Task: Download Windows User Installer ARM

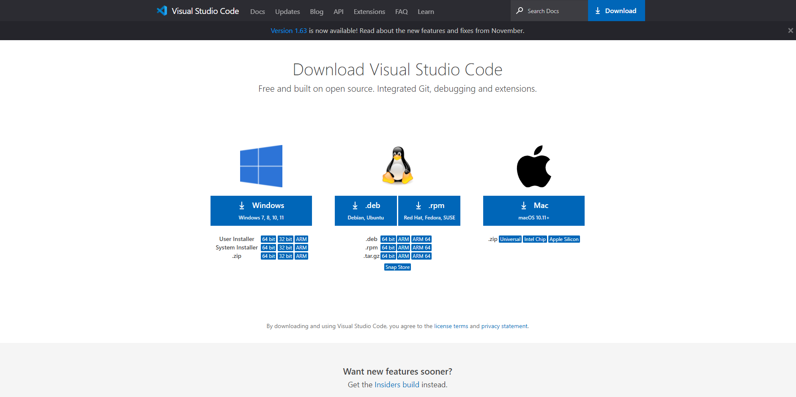Action: tap(301, 239)
